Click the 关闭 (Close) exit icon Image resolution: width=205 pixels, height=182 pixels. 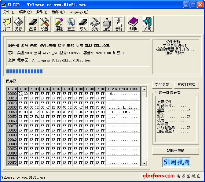point(147,24)
